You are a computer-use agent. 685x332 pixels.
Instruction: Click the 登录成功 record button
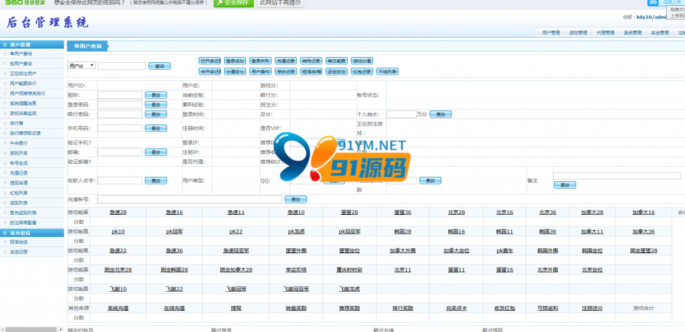(x=235, y=61)
